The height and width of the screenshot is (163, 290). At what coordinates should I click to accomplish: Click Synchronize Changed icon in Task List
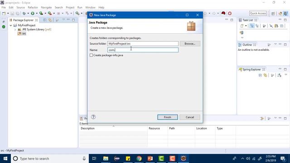276,26
